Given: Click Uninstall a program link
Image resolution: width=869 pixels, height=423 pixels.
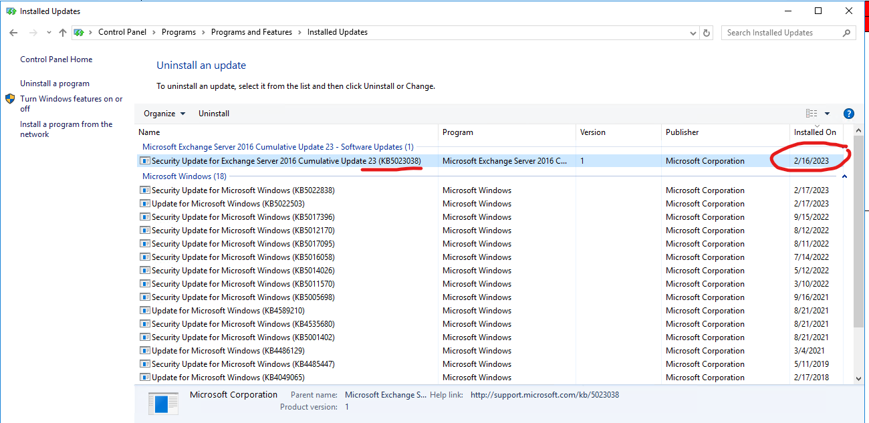Looking at the screenshot, I should click(x=55, y=84).
